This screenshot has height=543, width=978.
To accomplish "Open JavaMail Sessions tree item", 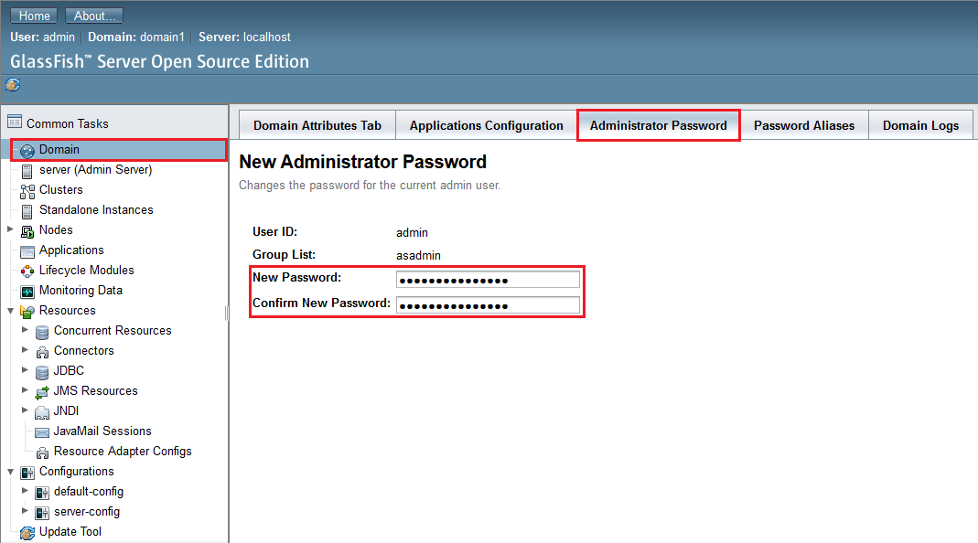I will tap(102, 431).
